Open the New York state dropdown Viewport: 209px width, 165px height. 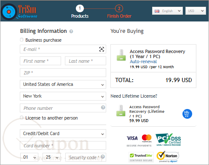pos(63,96)
